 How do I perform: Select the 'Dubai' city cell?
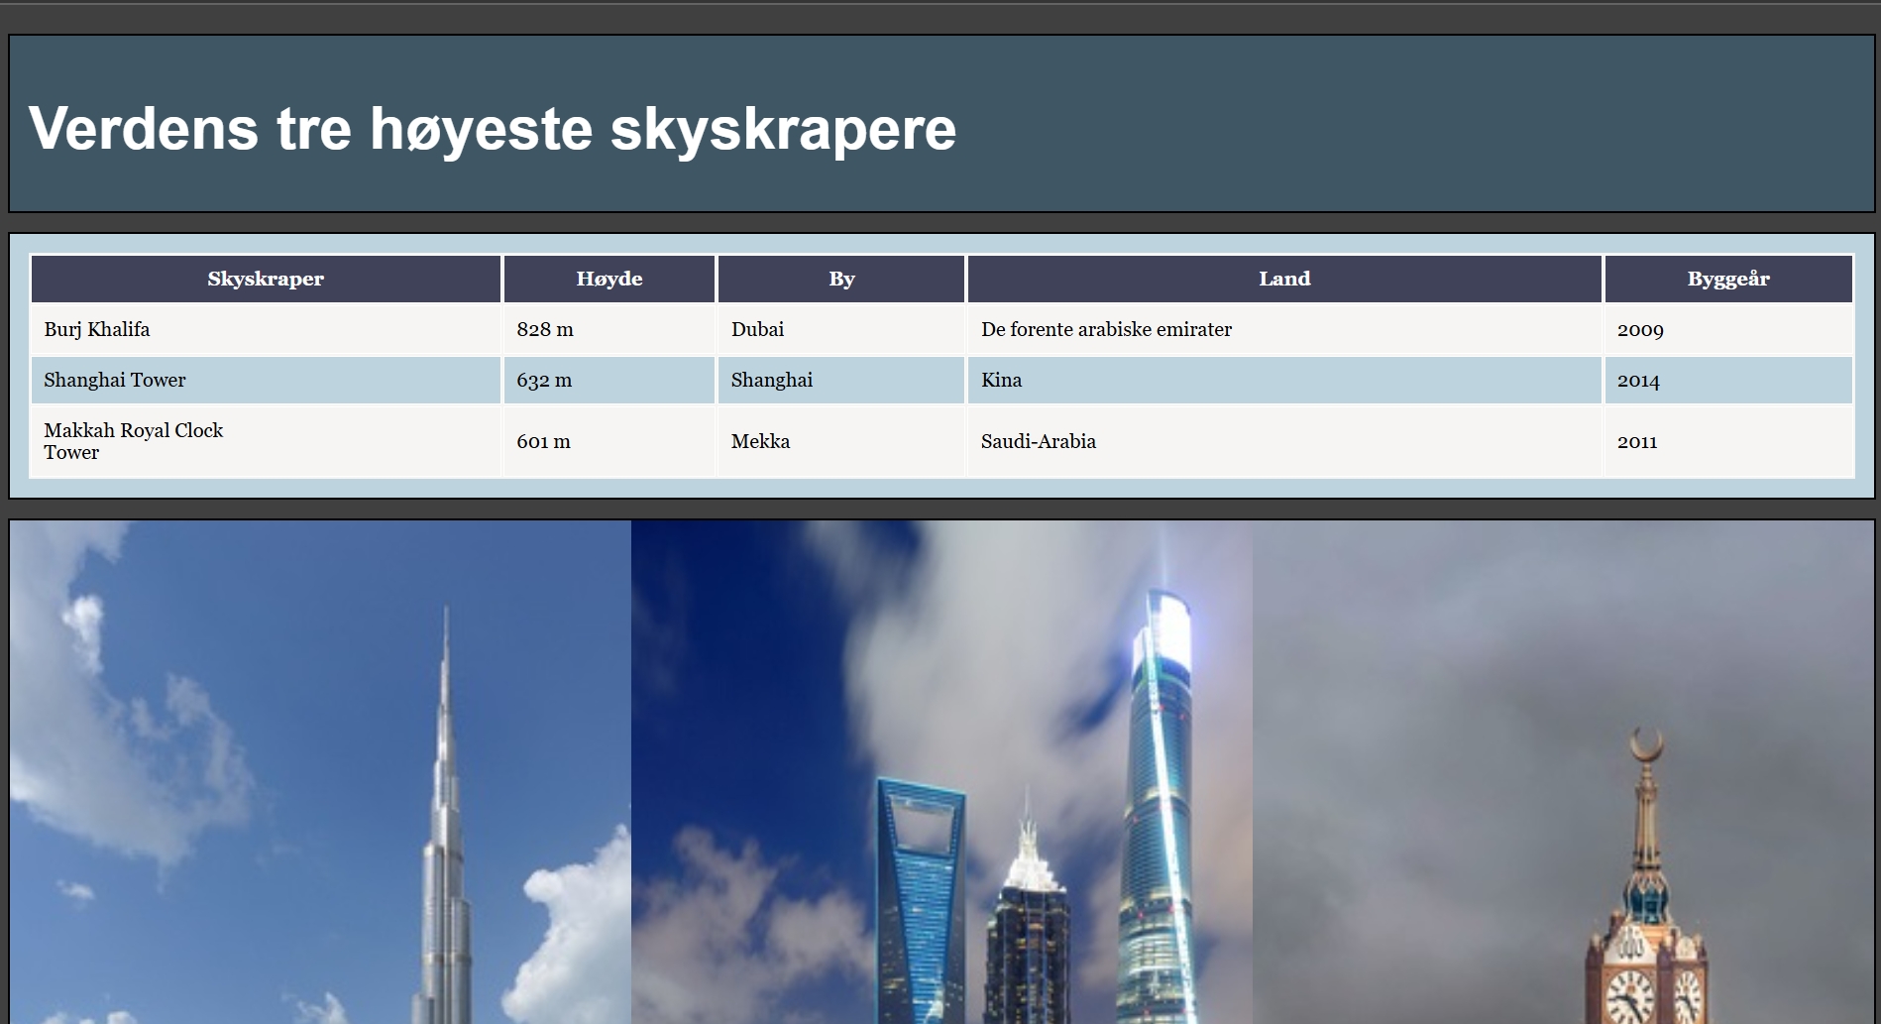[x=757, y=330]
